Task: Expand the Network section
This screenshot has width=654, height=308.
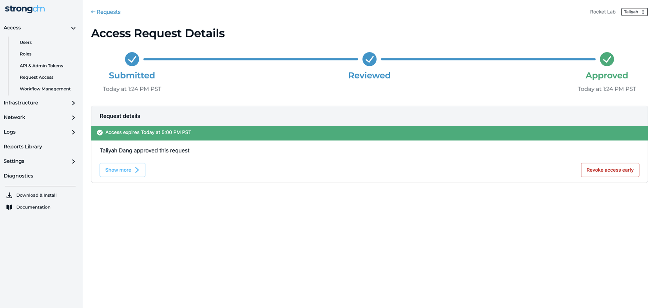Action: pos(73,118)
